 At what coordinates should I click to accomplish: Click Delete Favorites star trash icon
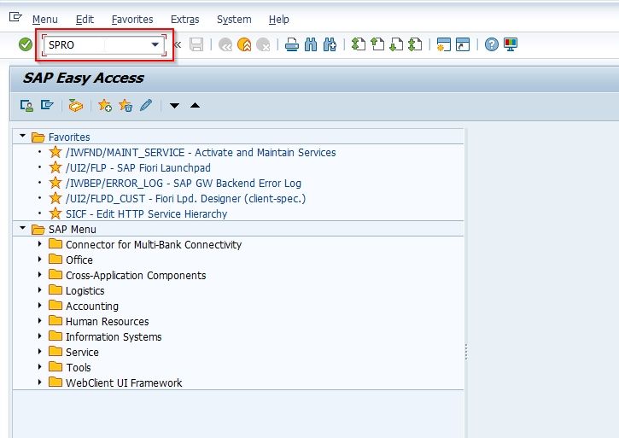[x=126, y=106]
